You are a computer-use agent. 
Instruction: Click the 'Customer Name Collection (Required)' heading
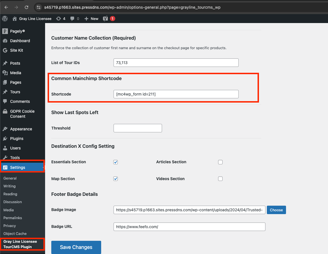click(94, 38)
